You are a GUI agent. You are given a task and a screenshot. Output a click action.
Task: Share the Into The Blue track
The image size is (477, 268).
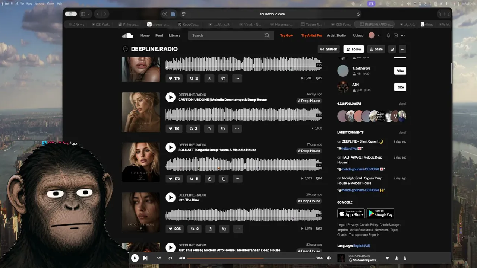(x=211, y=229)
